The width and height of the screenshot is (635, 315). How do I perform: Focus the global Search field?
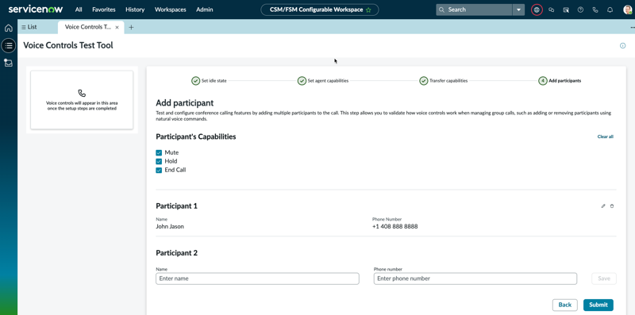pos(474,10)
